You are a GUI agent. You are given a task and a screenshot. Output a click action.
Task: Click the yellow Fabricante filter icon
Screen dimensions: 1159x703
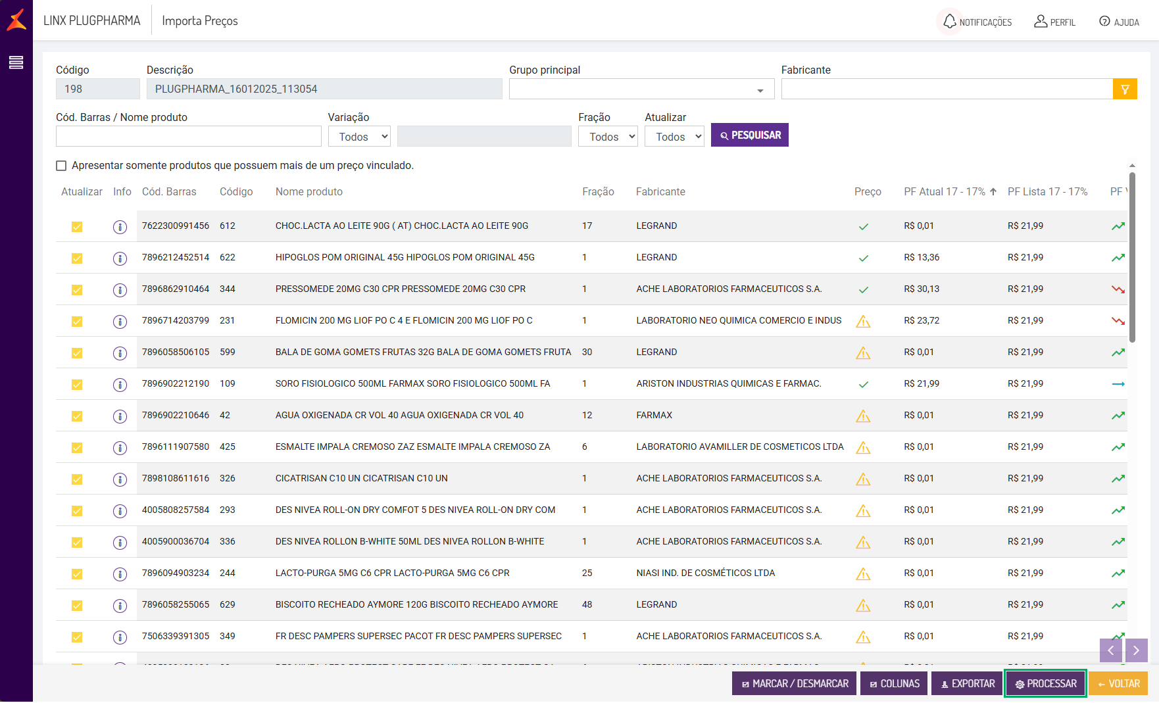[x=1125, y=89]
